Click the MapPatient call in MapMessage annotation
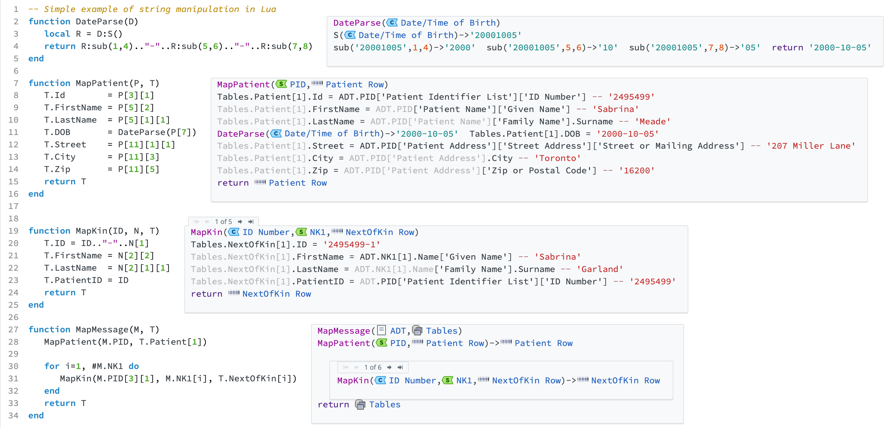This screenshot has height=428, width=892. [344, 343]
